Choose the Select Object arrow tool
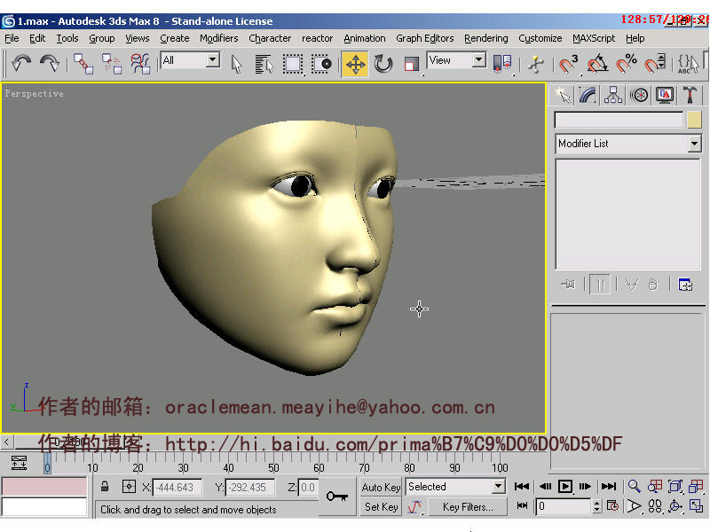 coord(236,64)
